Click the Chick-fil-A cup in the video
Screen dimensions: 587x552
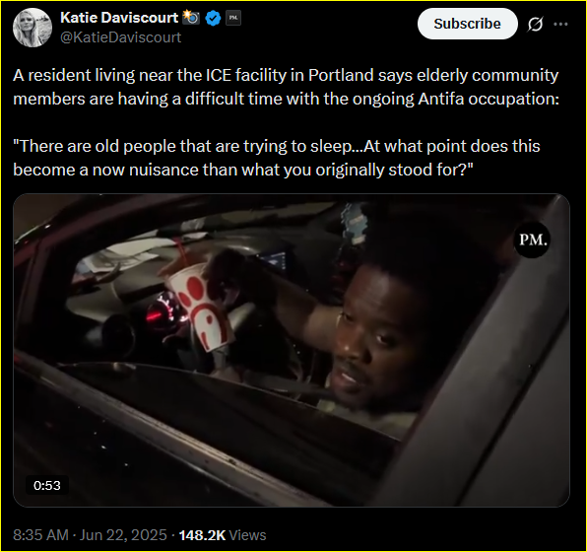tap(200, 307)
